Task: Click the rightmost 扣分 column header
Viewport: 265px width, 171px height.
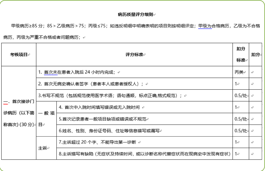Action: pyautogui.click(x=255, y=54)
